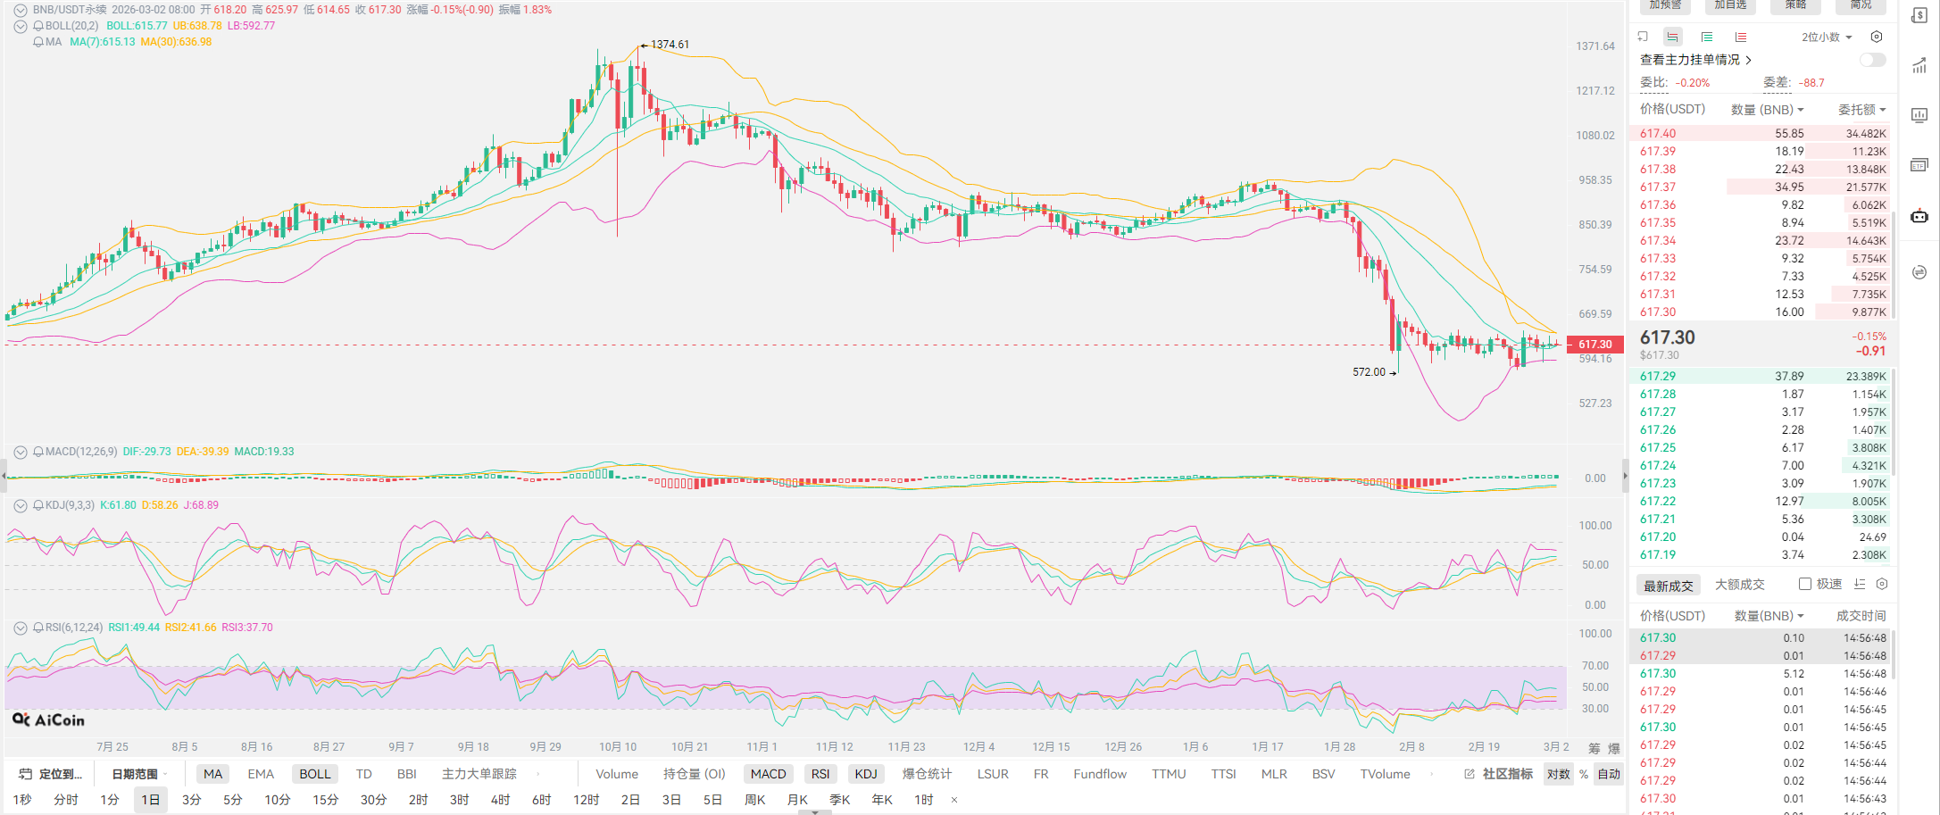Show only buy orders (green list icon)
The height and width of the screenshot is (815, 1940).
click(x=1706, y=37)
